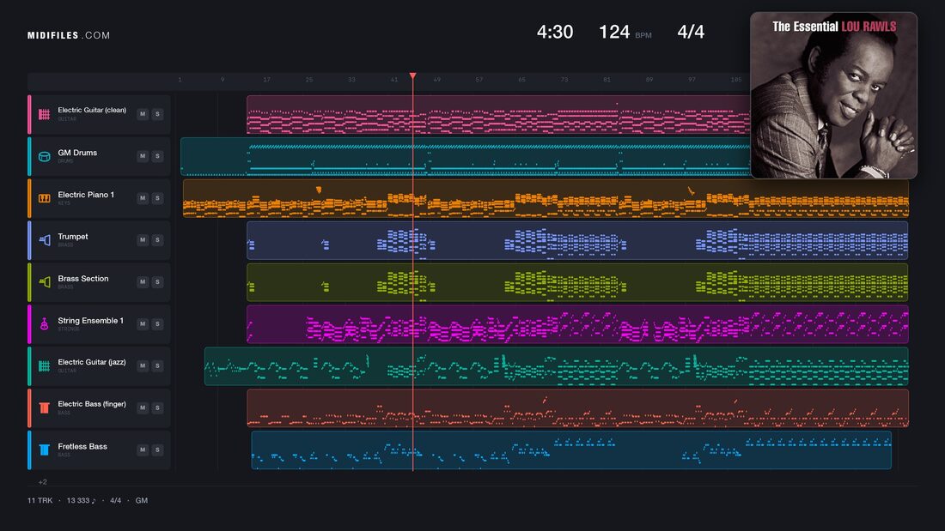Select the blue Trumpet clip

point(577,240)
